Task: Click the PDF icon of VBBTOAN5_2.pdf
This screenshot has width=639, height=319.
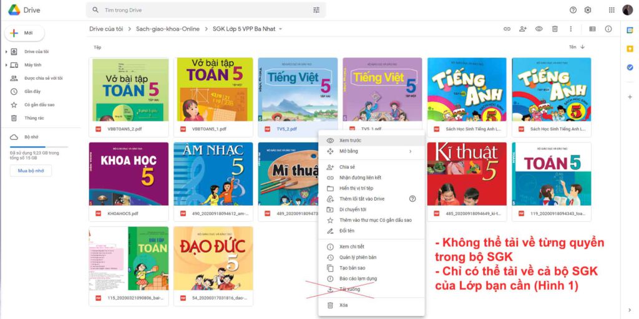Action: pyautogui.click(x=98, y=129)
